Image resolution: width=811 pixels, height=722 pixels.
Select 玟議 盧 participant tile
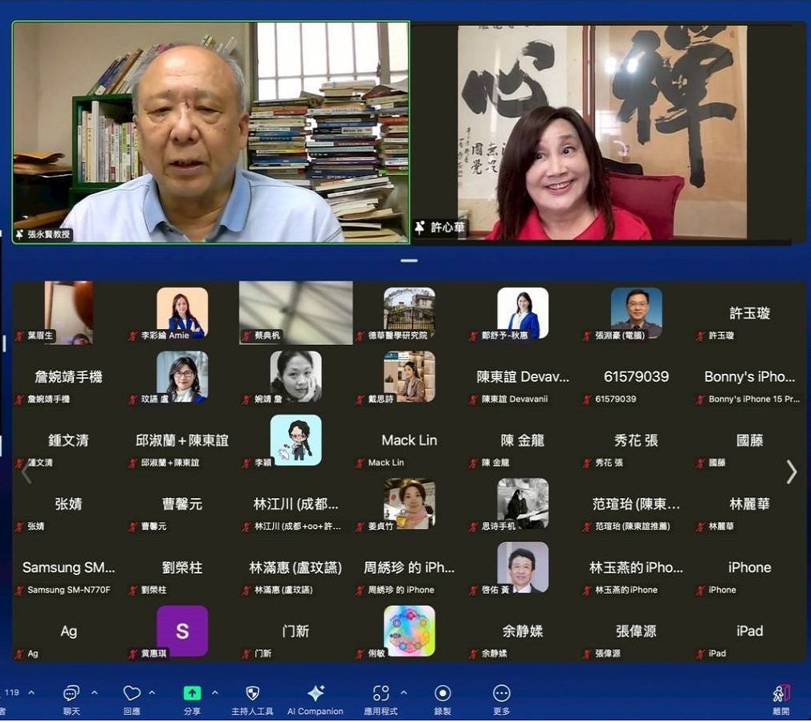point(182,377)
